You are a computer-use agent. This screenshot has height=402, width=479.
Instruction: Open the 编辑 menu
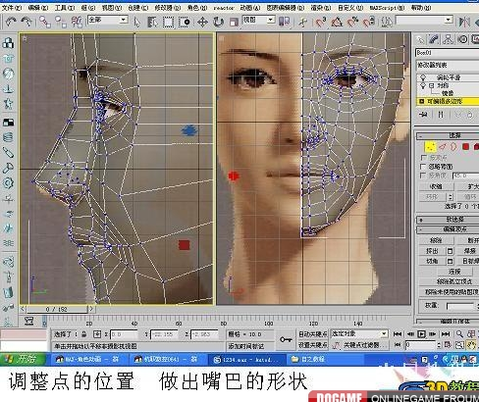pos(38,8)
